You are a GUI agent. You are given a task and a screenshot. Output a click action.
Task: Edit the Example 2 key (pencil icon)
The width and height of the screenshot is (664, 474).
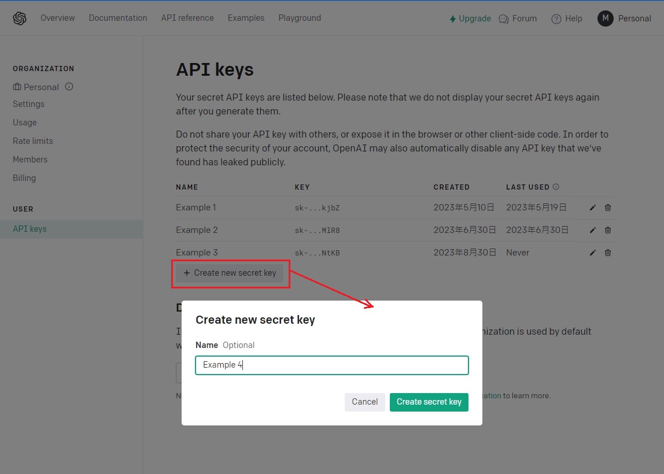pos(592,230)
